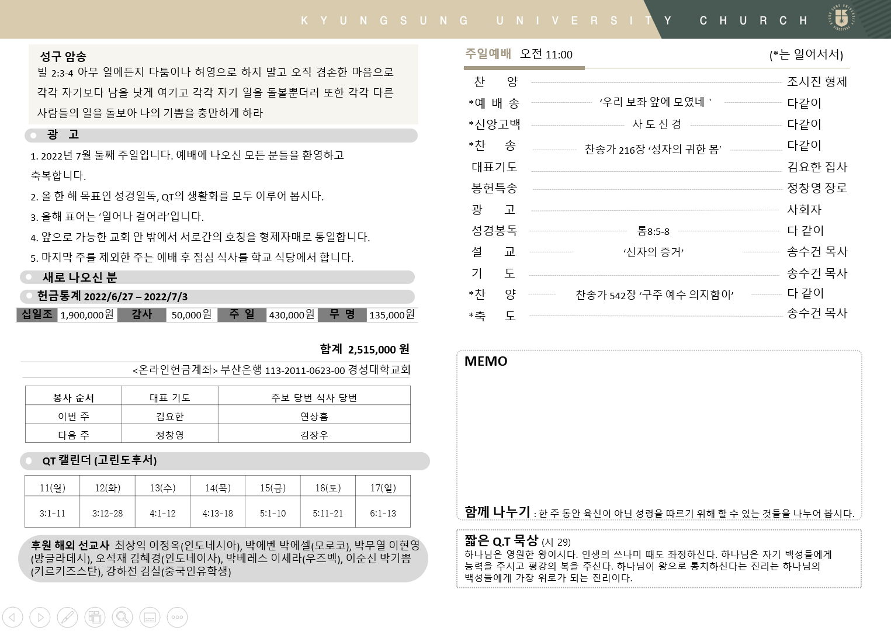This screenshot has width=891, height=631.
Task: Click the name '김요한 집사'
Action: (817, 167)
